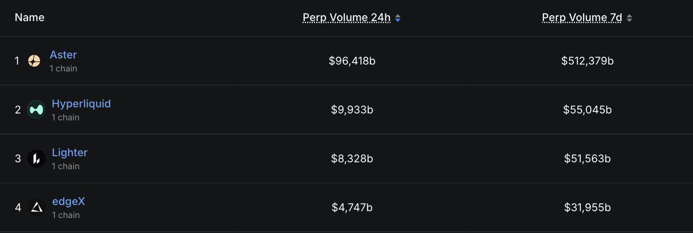This screenshot has width=693, height=233.
Task: Click edgeX's 7d volume cell $31,955b
Action: (x=587, y=207)
